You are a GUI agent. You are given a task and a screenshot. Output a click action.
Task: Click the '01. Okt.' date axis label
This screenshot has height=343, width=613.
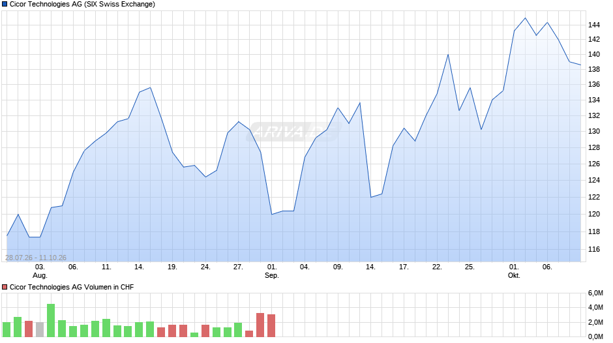(514, 271)
